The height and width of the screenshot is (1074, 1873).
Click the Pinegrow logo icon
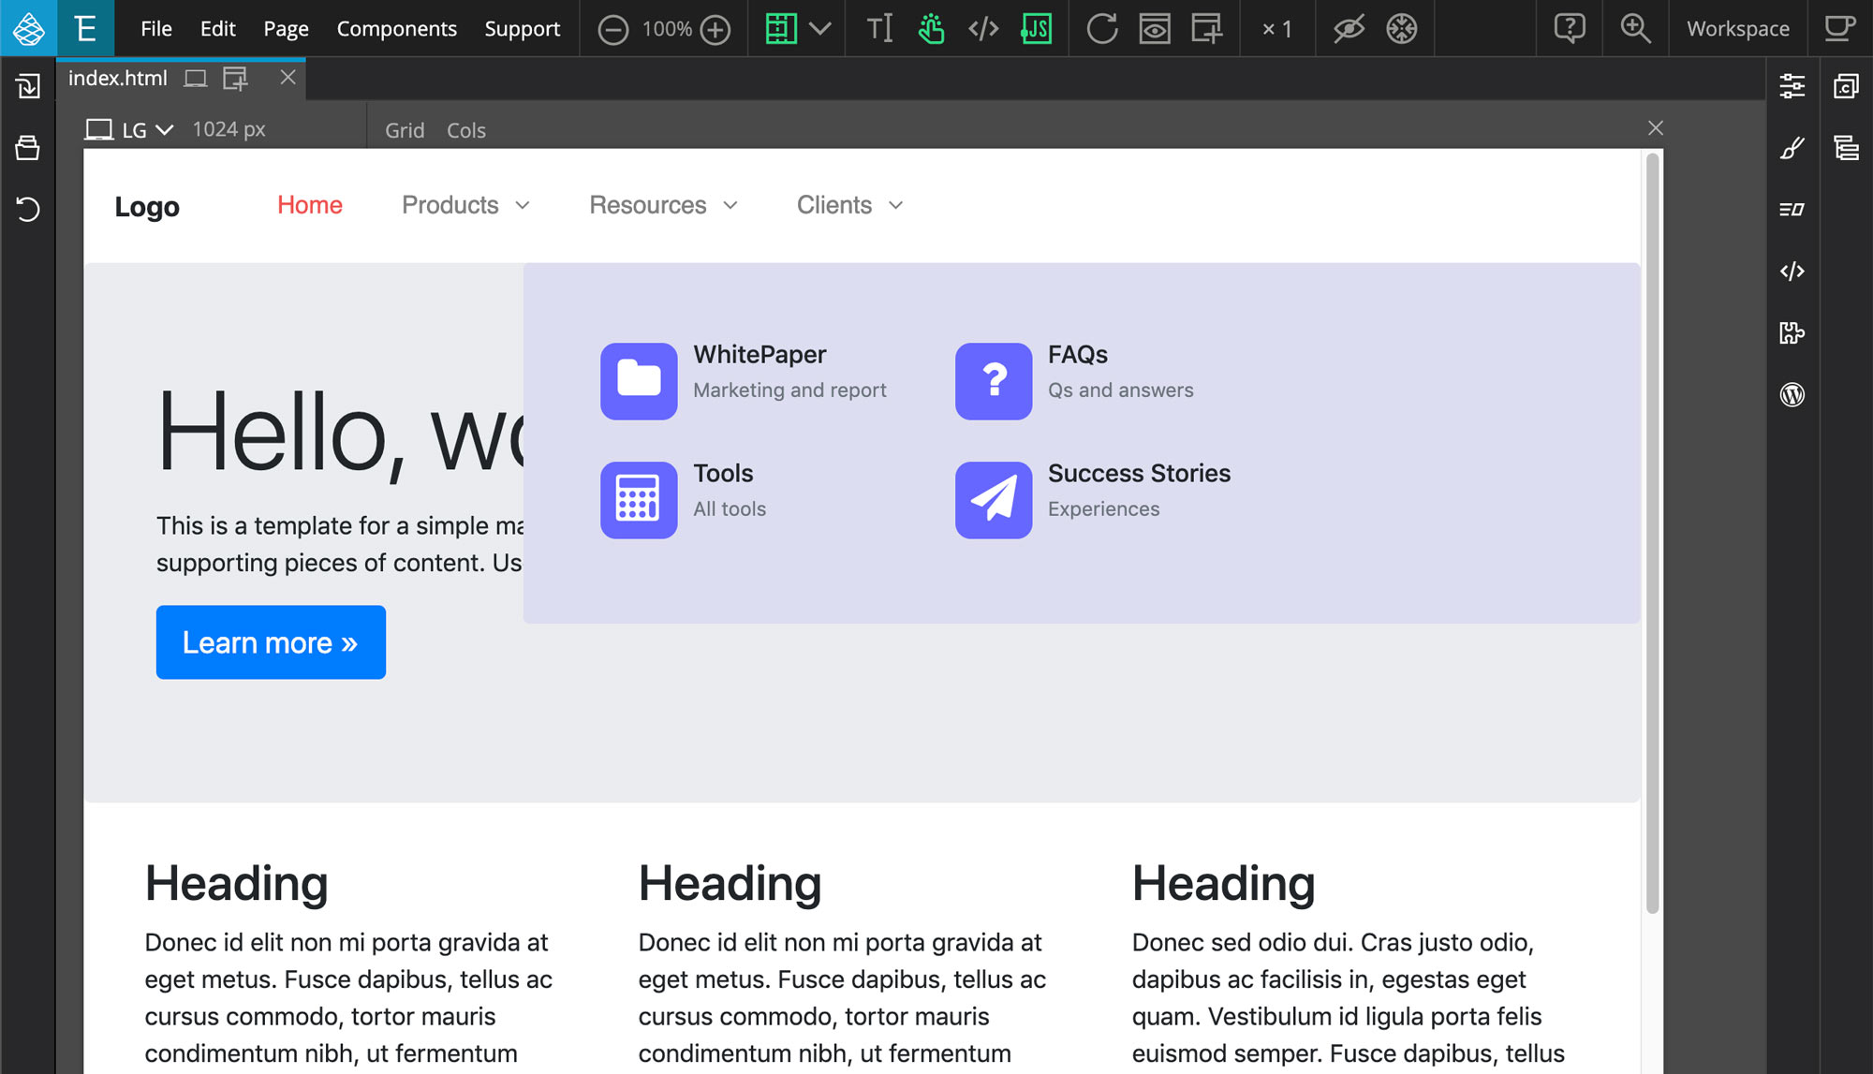coord(28,28)
